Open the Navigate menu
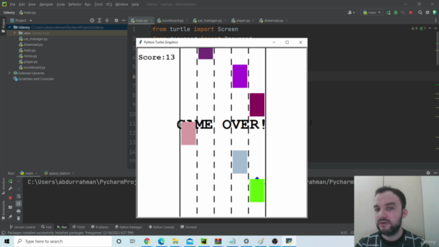This screenshot has height=247, width=439. [46, 5]
